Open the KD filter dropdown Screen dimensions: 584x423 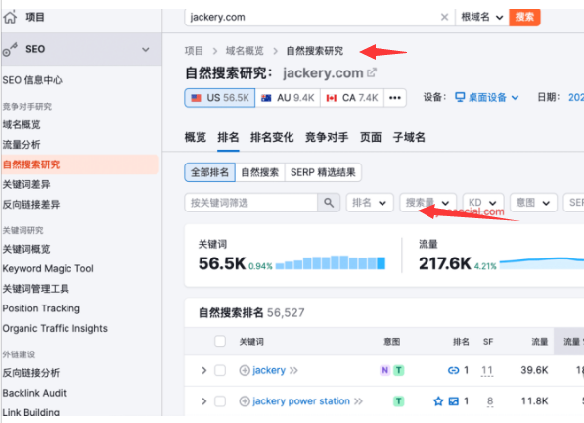tap(483, 203)
